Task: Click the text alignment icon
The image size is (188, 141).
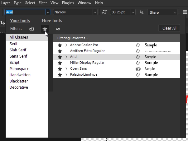Action: coord(185,12)
